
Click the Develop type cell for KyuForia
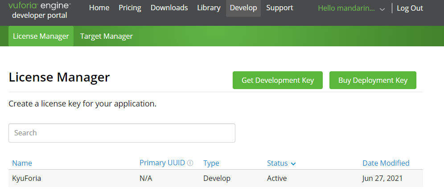[217, 179]
